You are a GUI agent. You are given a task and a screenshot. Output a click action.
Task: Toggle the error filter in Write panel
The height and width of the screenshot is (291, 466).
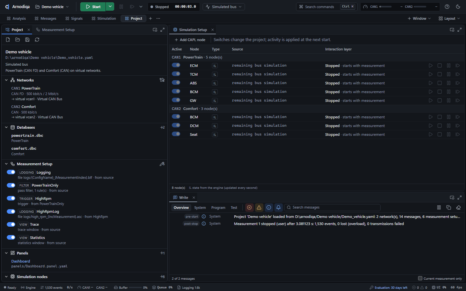pos(249,208)
